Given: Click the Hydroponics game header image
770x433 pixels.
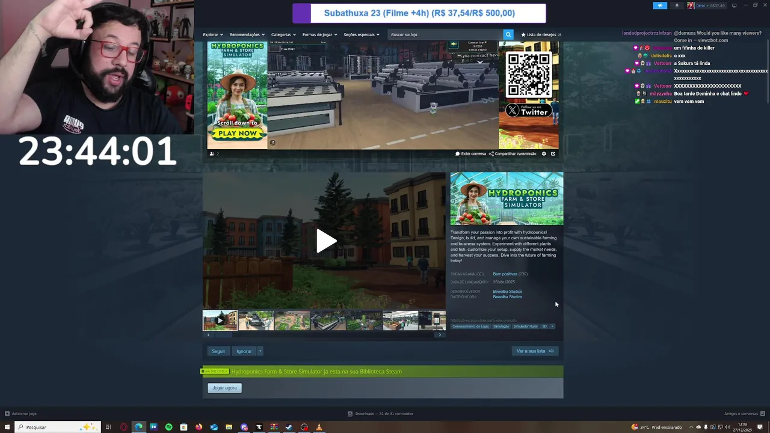Looking at the screenshot, I should (x=507, y=198).
